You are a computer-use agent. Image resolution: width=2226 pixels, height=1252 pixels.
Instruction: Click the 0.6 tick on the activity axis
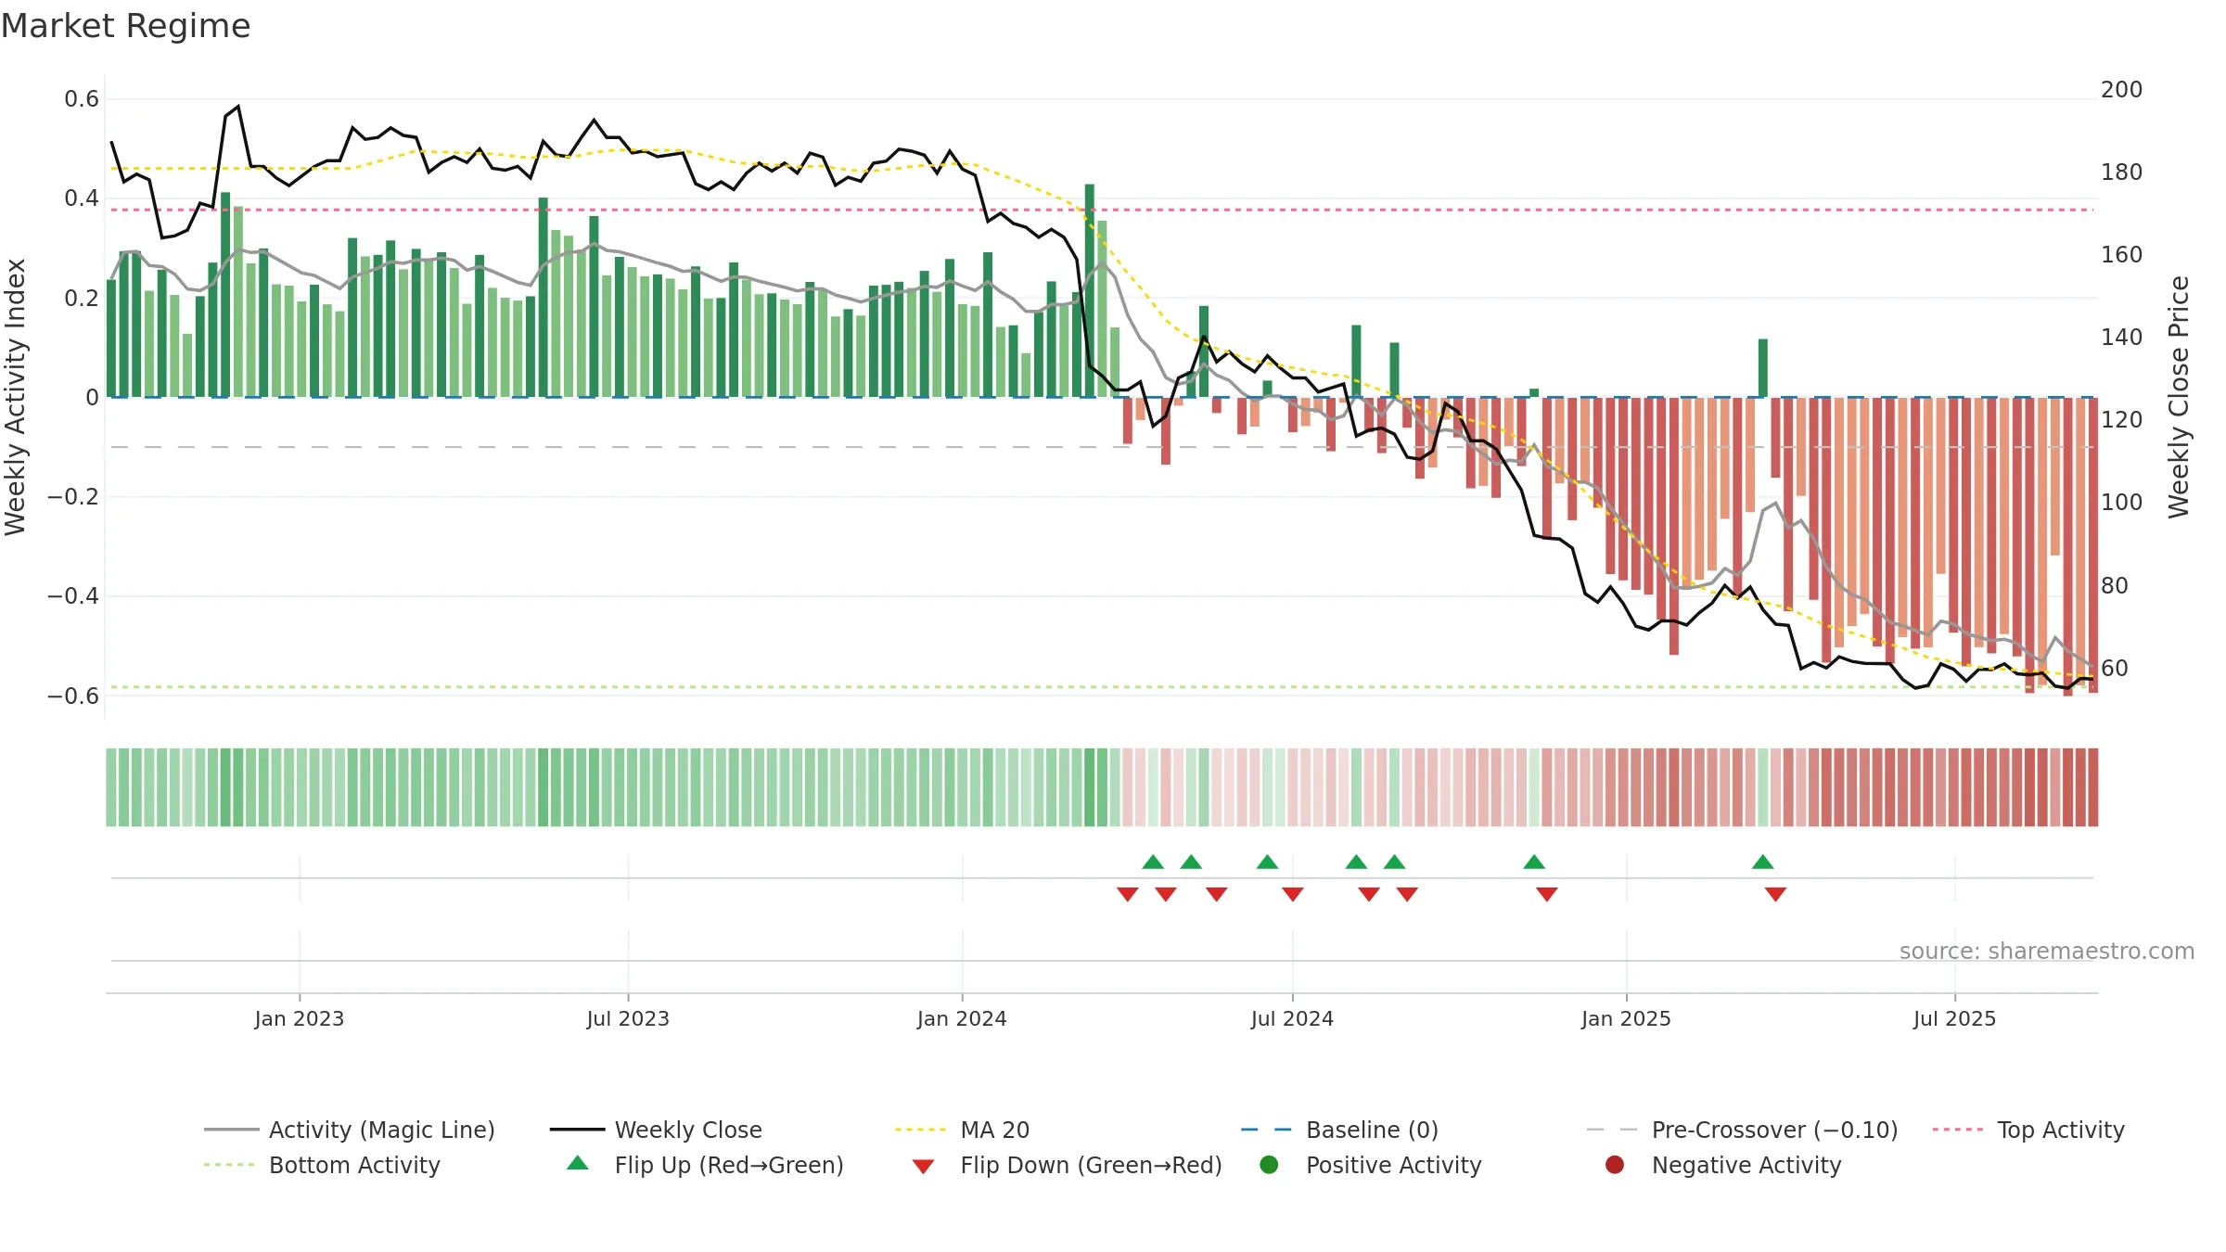tap(82, 98)
